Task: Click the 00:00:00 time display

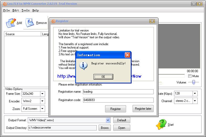Action: pos(192,71)
